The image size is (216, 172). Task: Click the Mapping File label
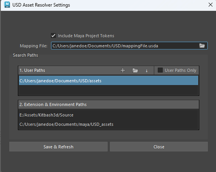33,46
